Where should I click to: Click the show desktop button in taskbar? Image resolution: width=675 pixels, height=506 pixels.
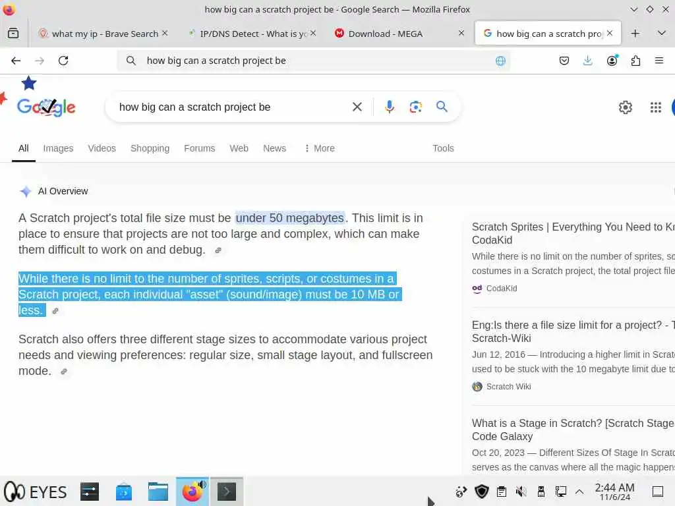pyautogui.click(x=658, y=492)
